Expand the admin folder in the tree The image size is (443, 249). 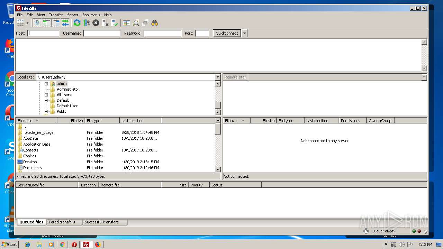[x=46, y=84]
